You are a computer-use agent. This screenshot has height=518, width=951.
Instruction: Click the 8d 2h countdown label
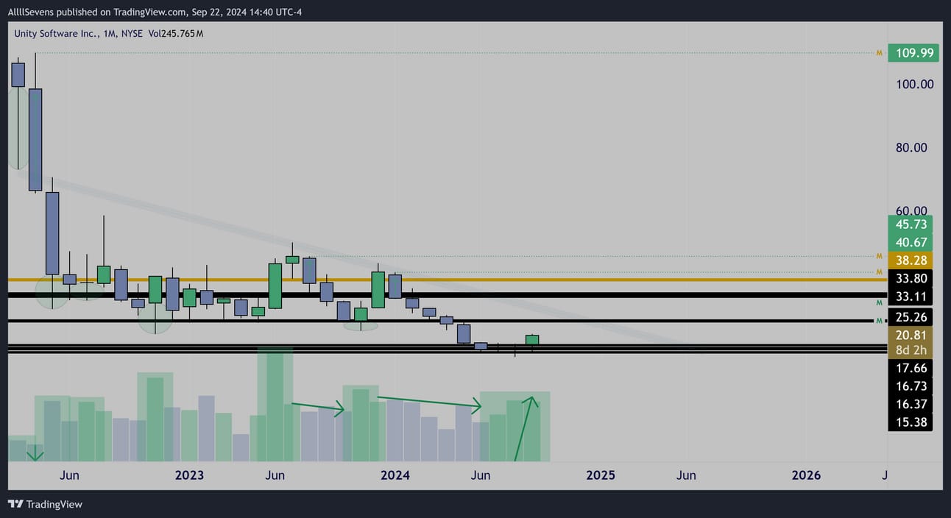coord(911,350)
